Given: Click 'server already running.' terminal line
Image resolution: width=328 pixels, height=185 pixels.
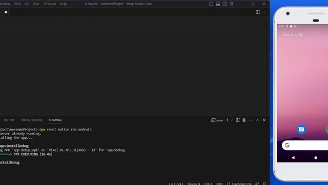Looking at the screenshot, I should [x=20, y=134].
